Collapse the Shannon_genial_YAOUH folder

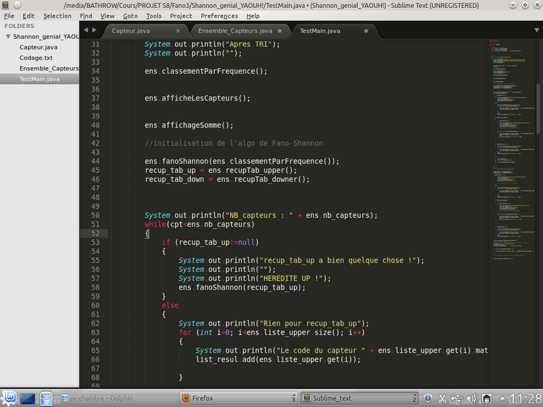(7, 37)
